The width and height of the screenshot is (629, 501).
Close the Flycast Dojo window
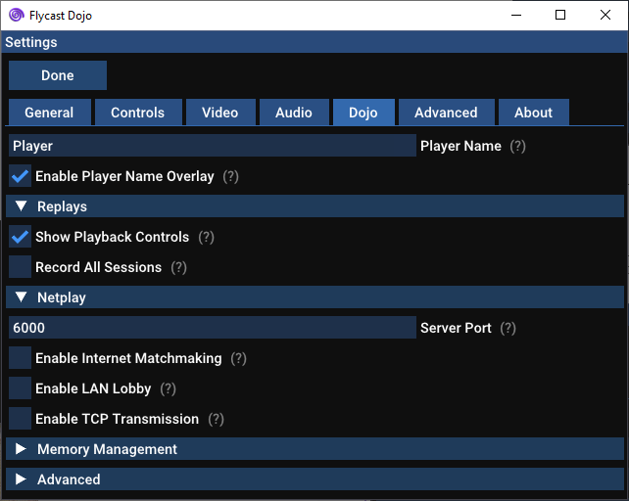click(605, 16)
